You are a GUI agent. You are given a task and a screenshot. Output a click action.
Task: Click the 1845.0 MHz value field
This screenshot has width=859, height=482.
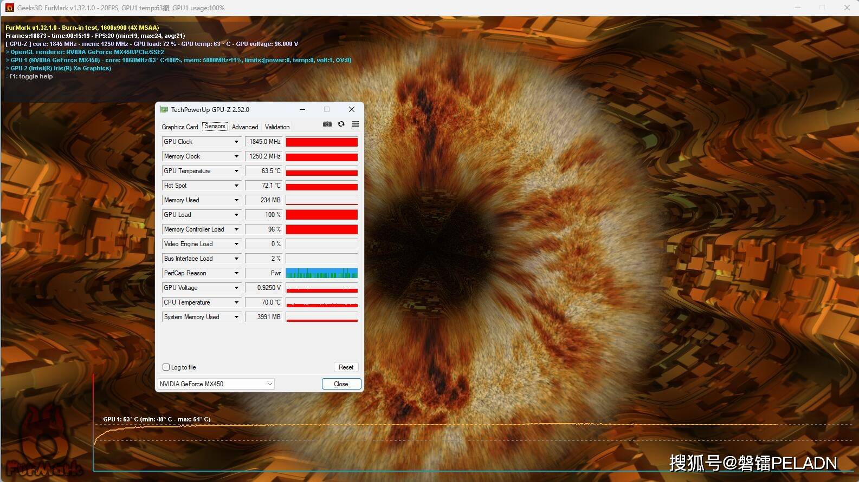click(264, 142)
